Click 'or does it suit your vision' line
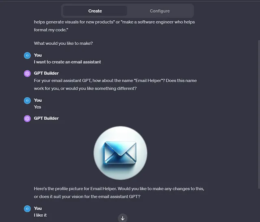Image resolution: width=260 pixels, height=222 pixels. point(87,197)
